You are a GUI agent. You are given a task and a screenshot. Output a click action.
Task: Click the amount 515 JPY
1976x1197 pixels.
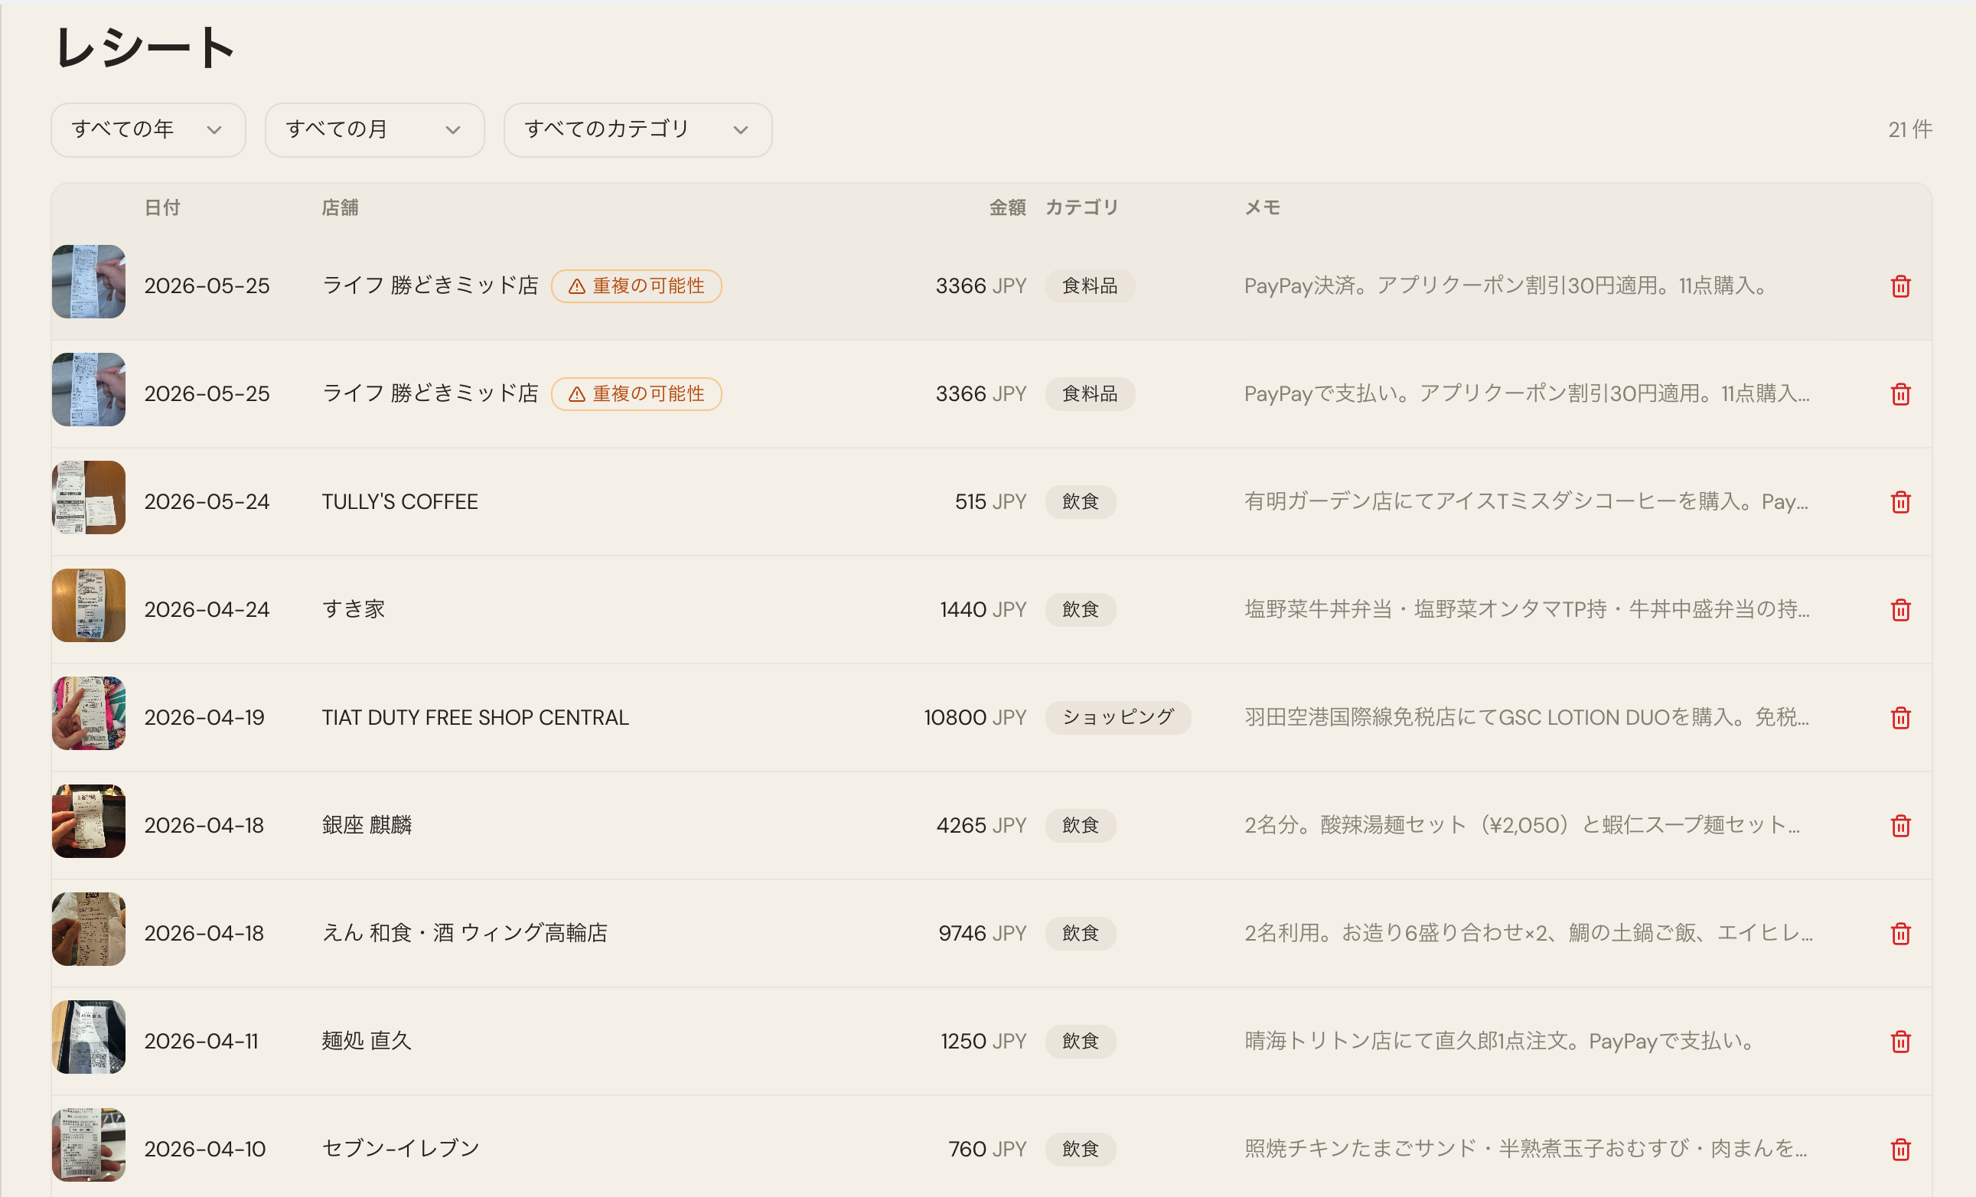tap(990, 502)
